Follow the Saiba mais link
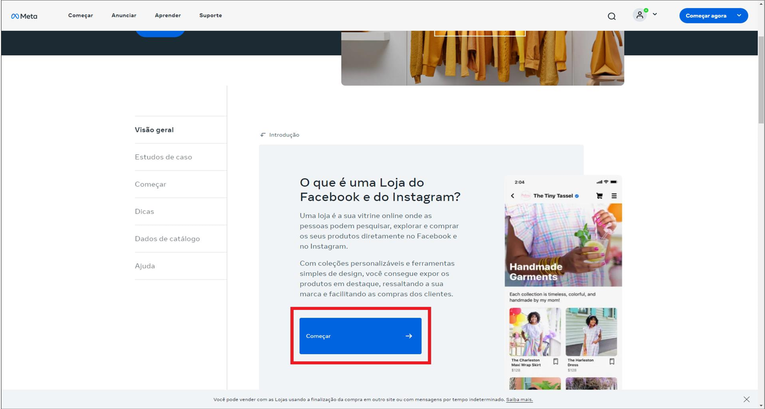The width and height of the screenshot is (765, 409). tap(519, 399)
